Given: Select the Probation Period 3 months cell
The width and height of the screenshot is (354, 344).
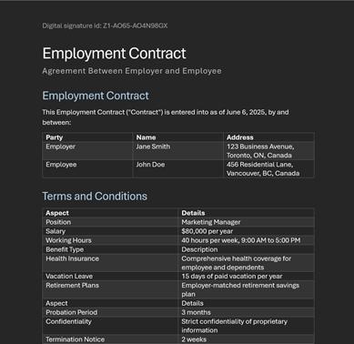Looking at the screenshot, I should (246, 312).
